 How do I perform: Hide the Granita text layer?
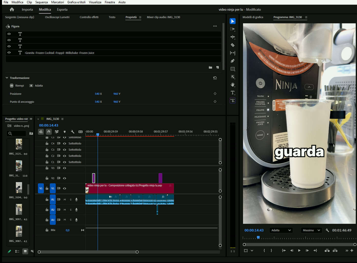(x=9, y=53)
